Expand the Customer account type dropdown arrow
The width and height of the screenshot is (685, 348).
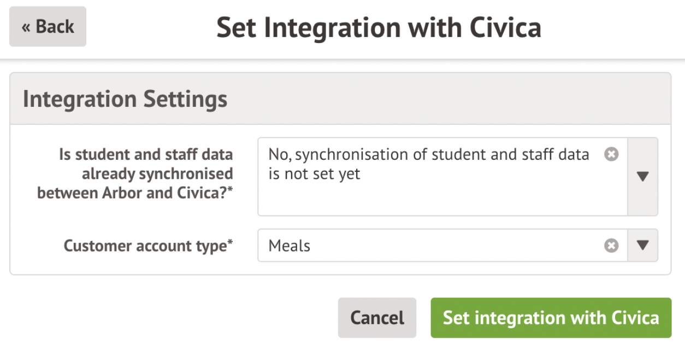(643, 245)
